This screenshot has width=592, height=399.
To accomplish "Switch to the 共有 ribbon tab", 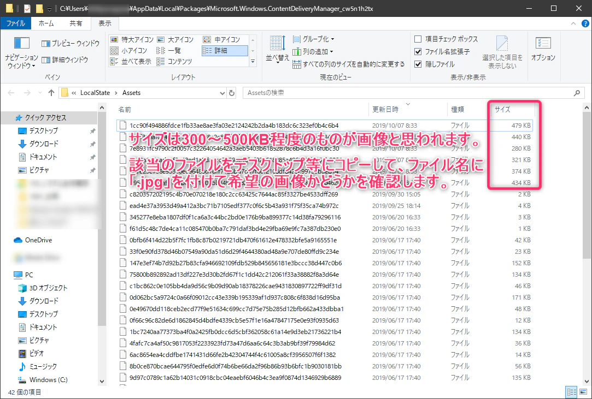I will tap(75, 23).
